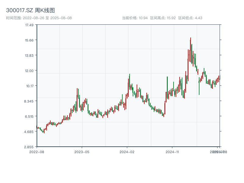Click the 13.83 y-axis label

pos(29,56)
